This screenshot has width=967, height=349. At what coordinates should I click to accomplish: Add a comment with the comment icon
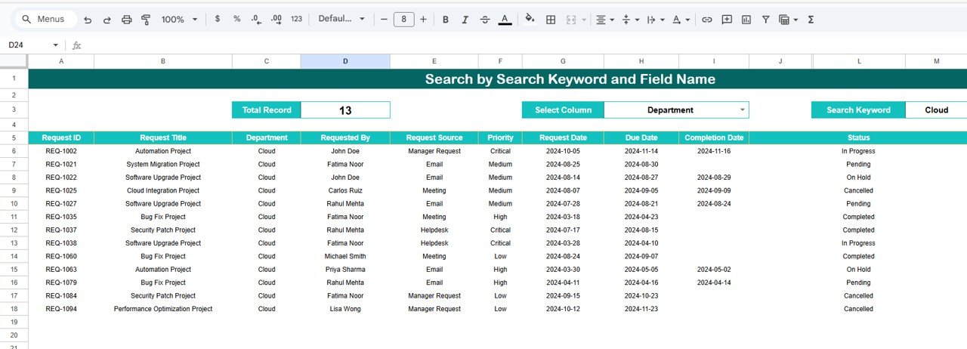click(x=727, y=20)
